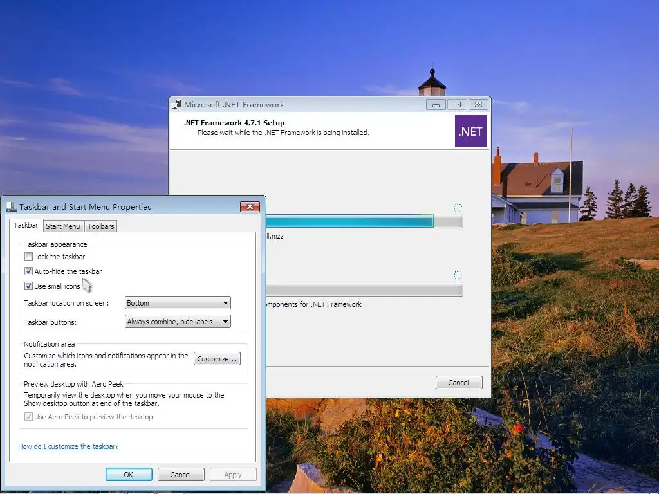Click the Taskbar appearance group label

(x=55, y=244)
